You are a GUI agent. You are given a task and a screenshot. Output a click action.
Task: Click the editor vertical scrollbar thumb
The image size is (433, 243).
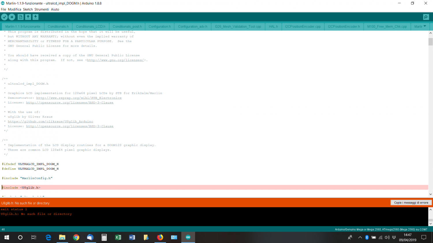[x=430, y=41]
